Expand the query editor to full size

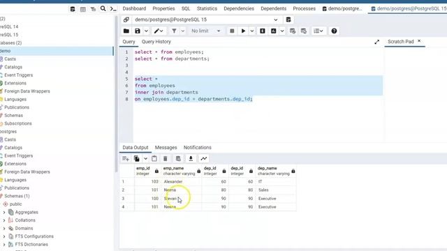(x=377, y=42)
